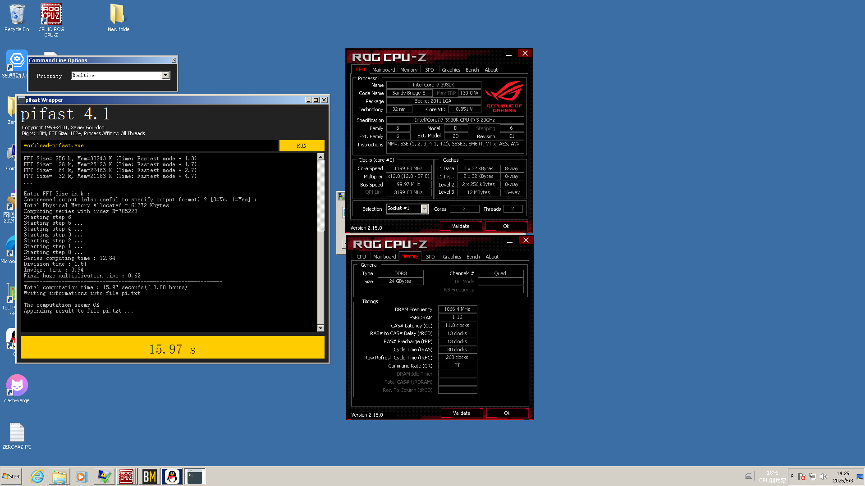Open the Start menu
This screenshot has width=865, height=486.
11,477
